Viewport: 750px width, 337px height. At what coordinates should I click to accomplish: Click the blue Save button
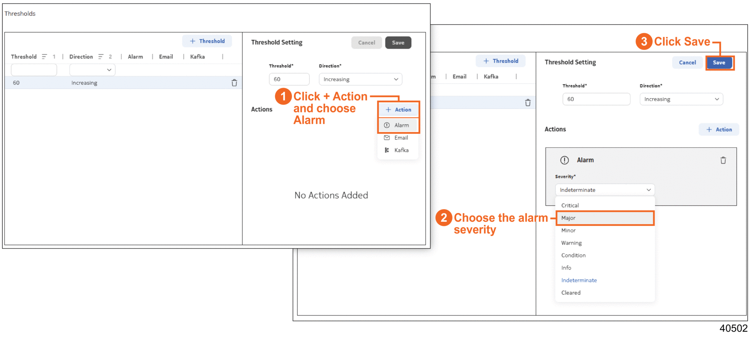(x=719, y=63)
